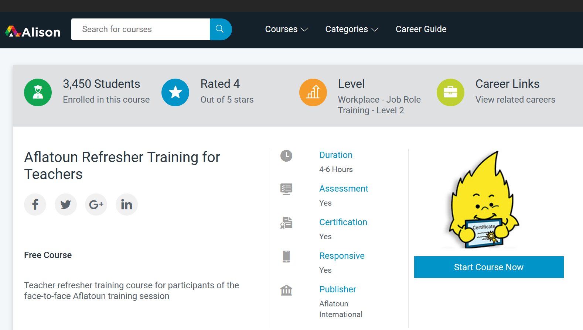Click the Alison logo
This screenshot has width=583, height=330.
click(x=33, y=32)
